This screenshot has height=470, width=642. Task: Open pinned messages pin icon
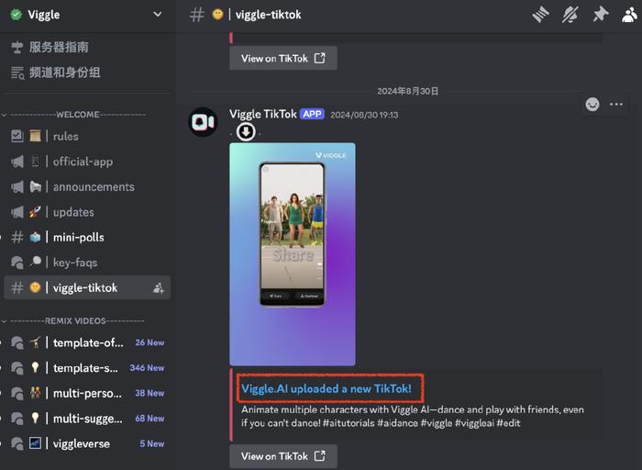[600, 15]
